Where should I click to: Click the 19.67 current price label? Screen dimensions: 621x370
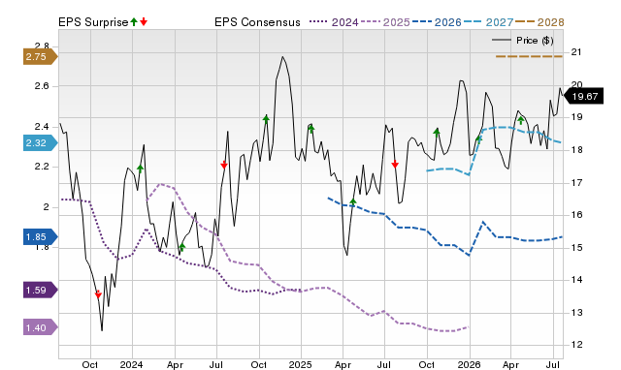click(x=583, y=97)
